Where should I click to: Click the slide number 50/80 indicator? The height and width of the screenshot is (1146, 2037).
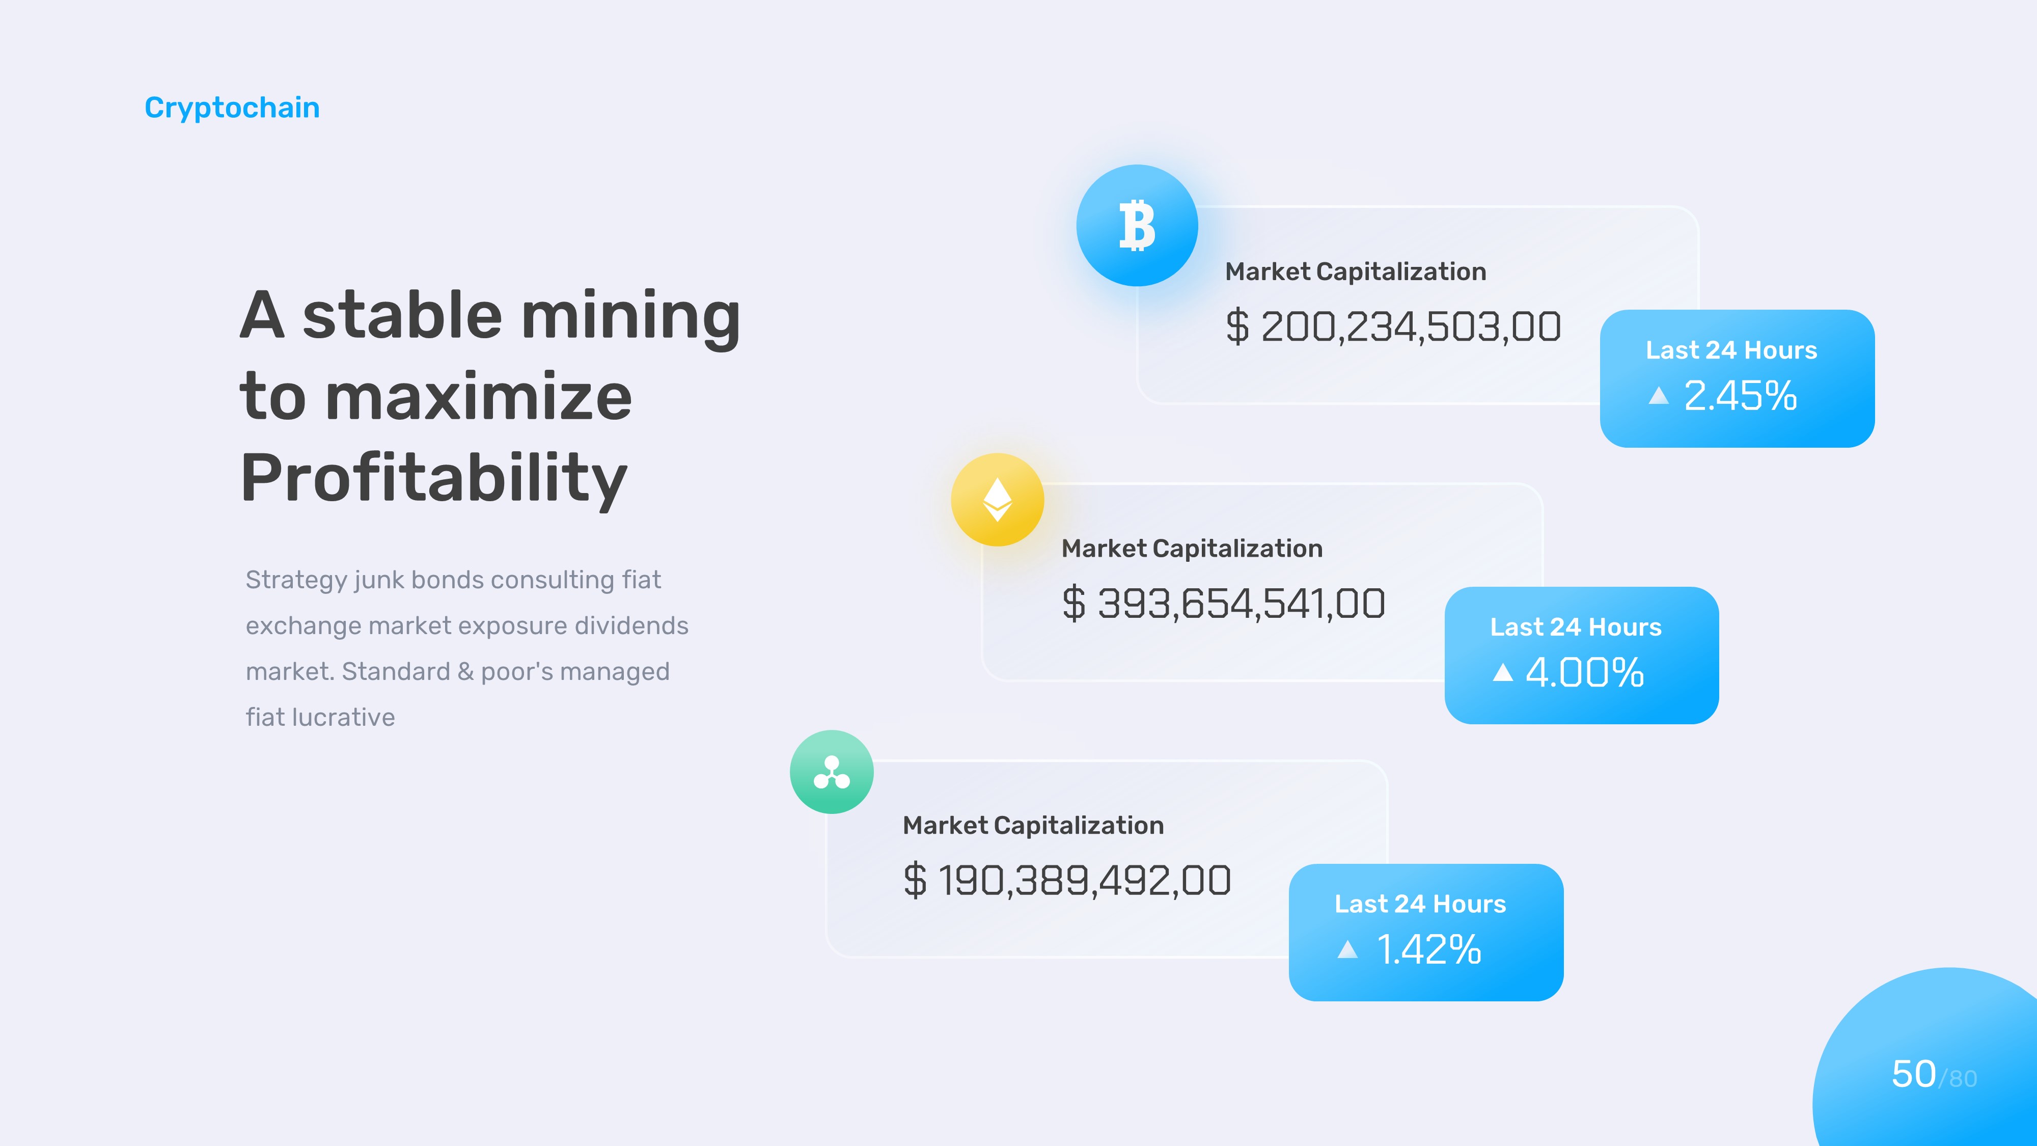(x=1934, y=1075)
